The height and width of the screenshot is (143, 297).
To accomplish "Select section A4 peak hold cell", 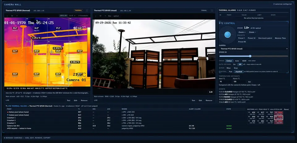I will [279, 113].
